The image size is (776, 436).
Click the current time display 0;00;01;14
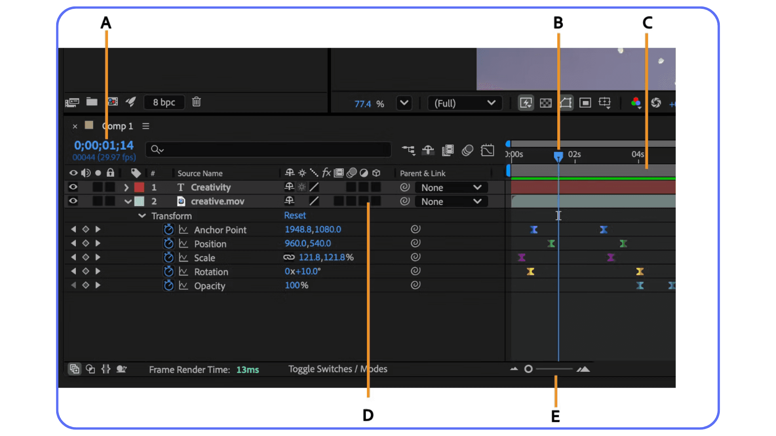[103, 145]
